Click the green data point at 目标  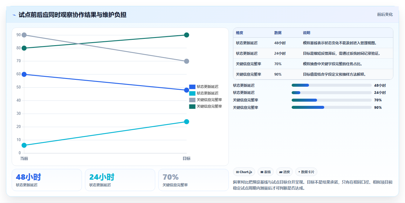[x=187, y=35]
